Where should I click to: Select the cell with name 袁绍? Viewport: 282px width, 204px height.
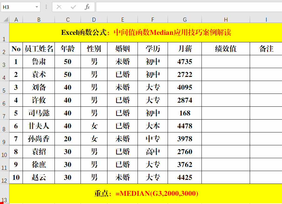pos(39,152)
